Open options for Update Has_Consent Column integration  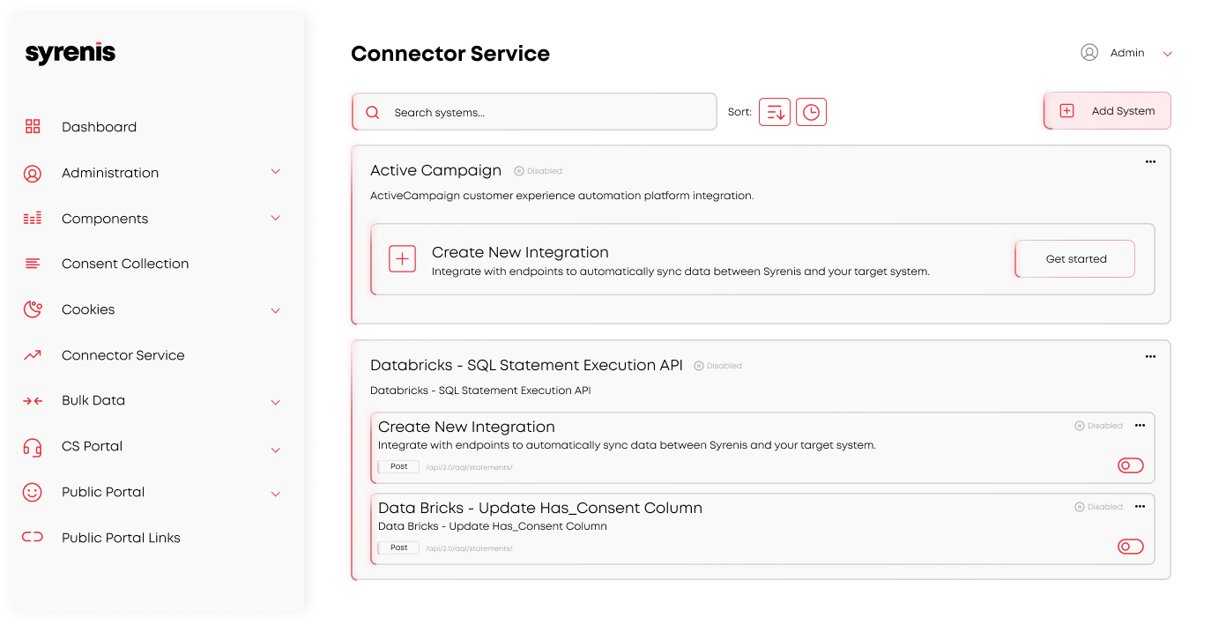click(x=1140, y=507)
